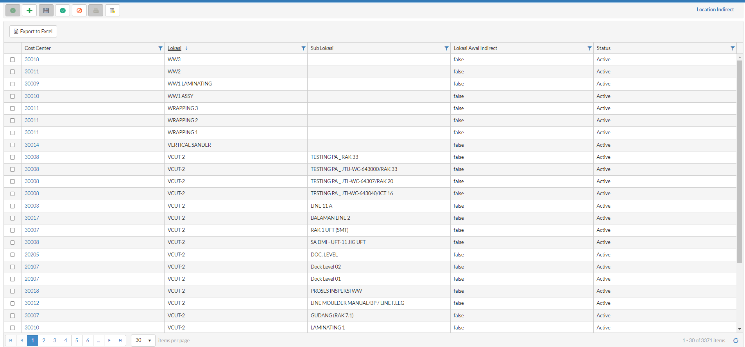Screen dimensions: 745x347
Task: Tick the checkbox for the WW3 row
Action: (13, 60)
